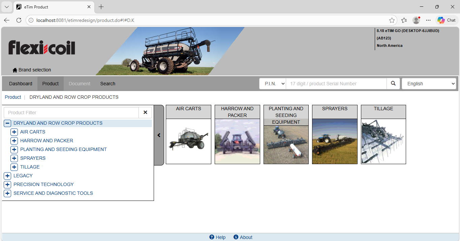This screenshot has height=241, width=460.
Task: Collapse the side panel with the left chevron
Action: point(159,135)
